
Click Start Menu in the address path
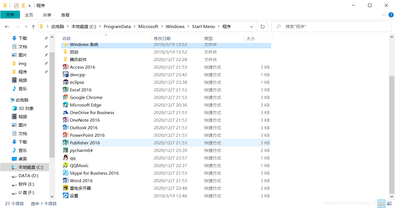(x=203, y=26)
